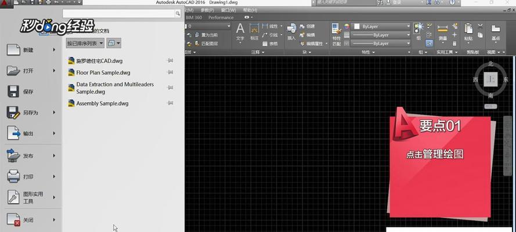
Task: Click 匹配图层 (Match Layer) button
Action: coord(206,43)
